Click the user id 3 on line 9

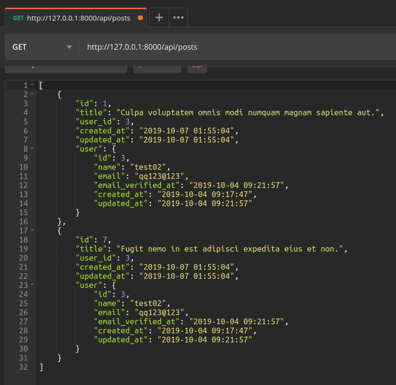click(123, 158)
